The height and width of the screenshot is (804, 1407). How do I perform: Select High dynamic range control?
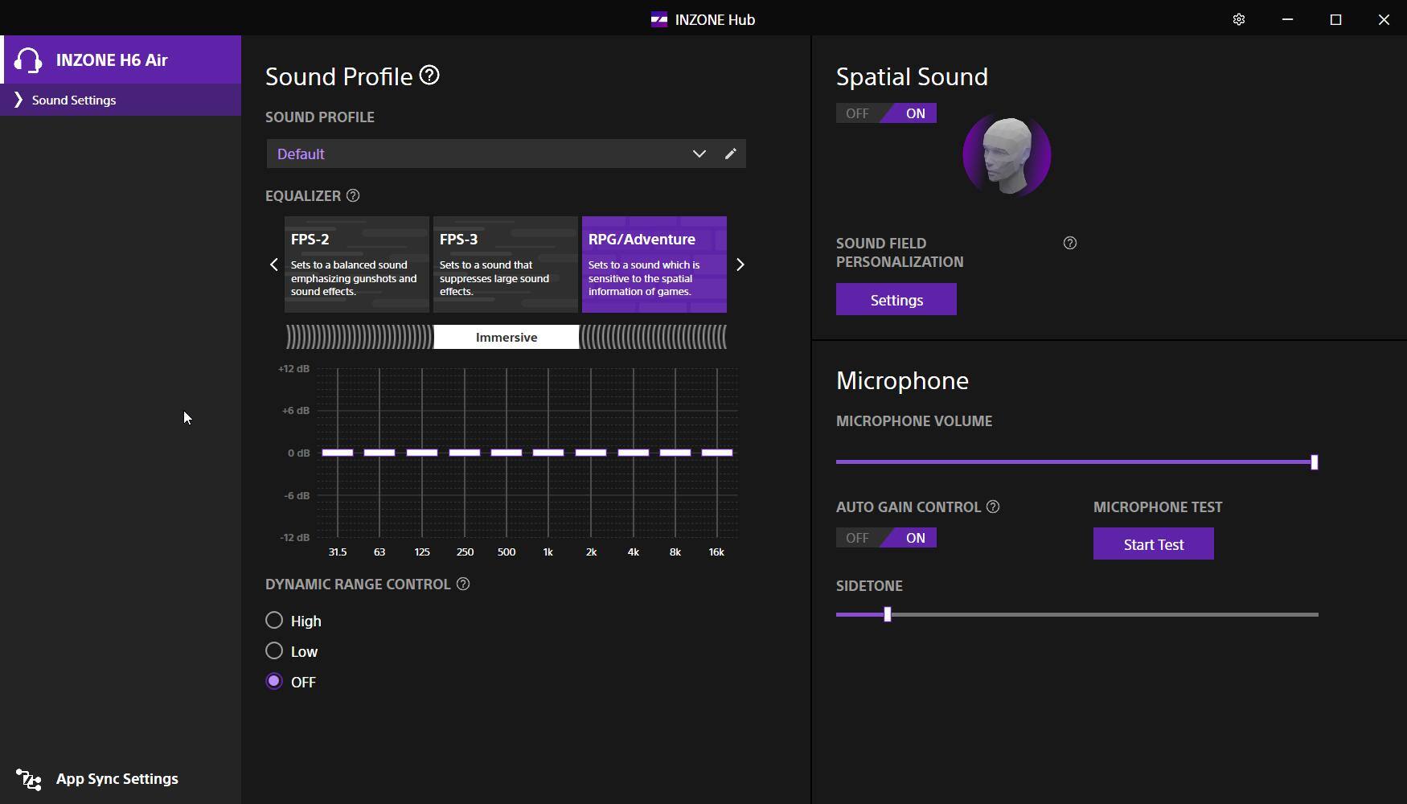(x=274, y=620)
